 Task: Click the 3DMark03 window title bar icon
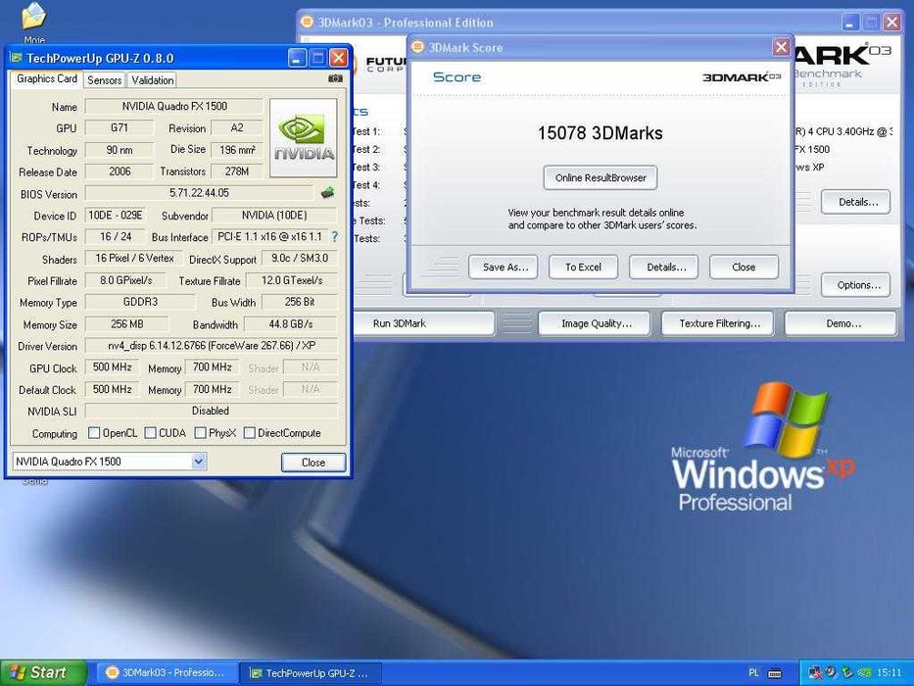tap(307, 23)
